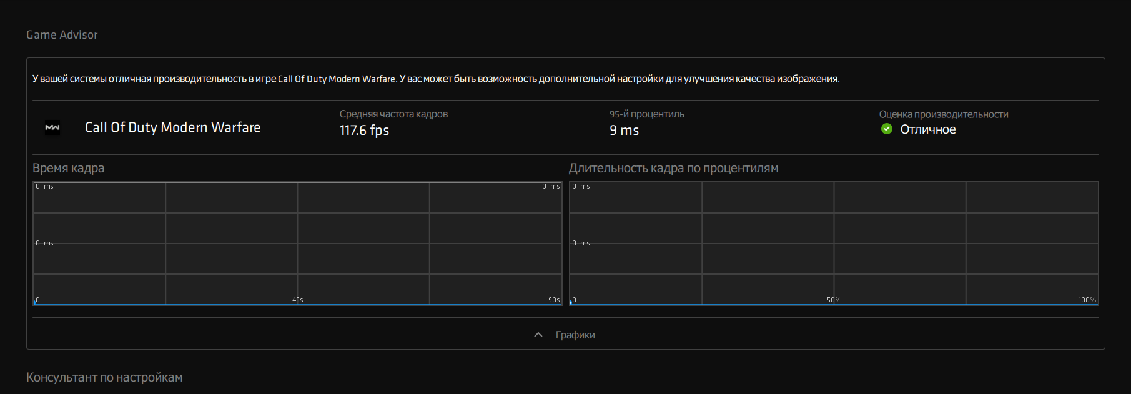The image size is (1131, 394).
Task: Click the 100% axis label
Action: tap(1087, 300)
